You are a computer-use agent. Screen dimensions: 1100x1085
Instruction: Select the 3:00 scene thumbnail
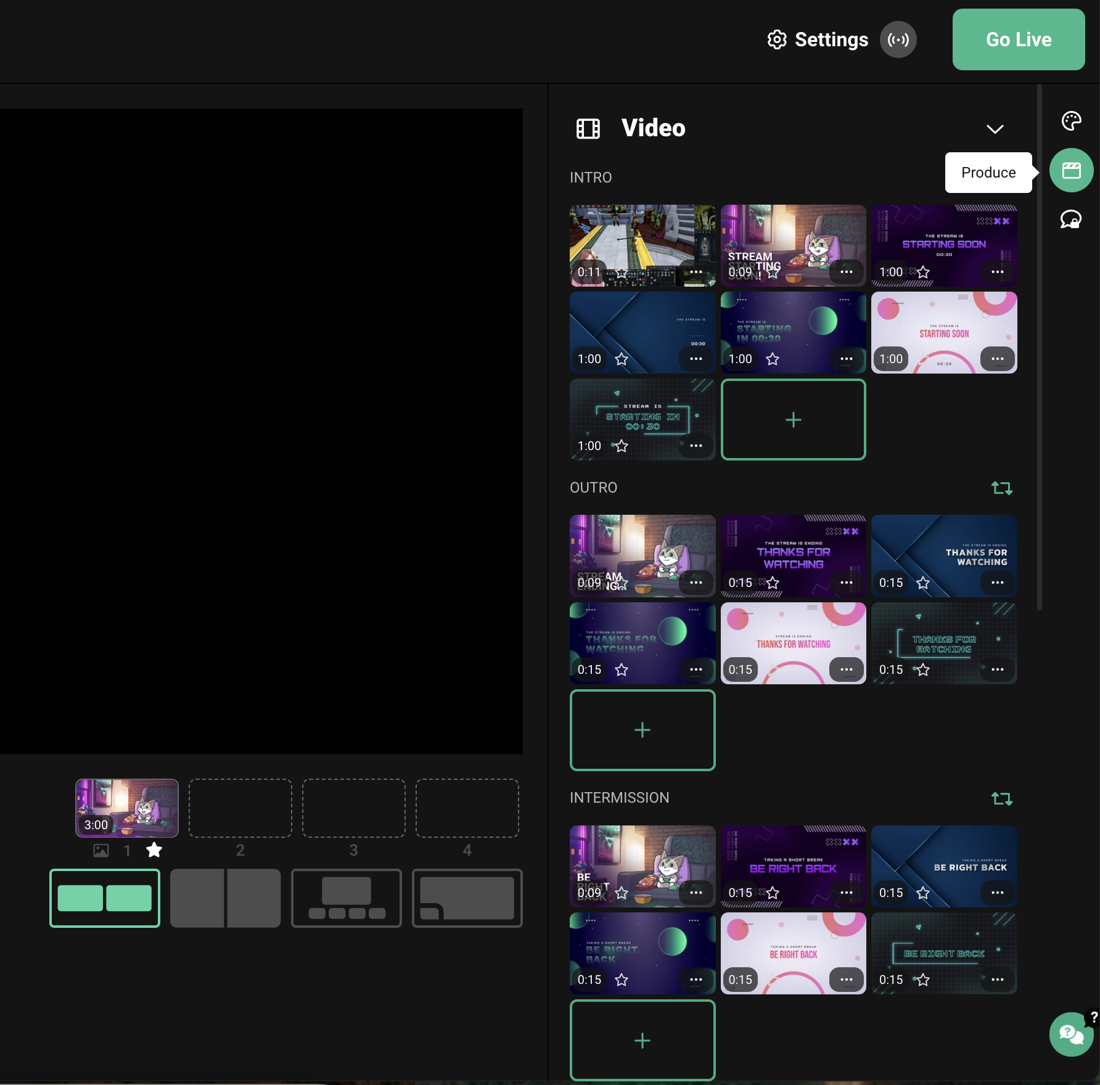(x=126, y=808)
